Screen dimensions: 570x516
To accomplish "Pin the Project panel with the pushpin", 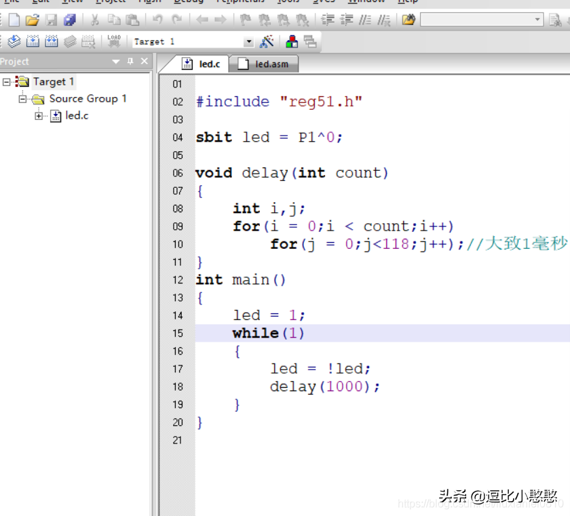I will click(x=130, y=61).
